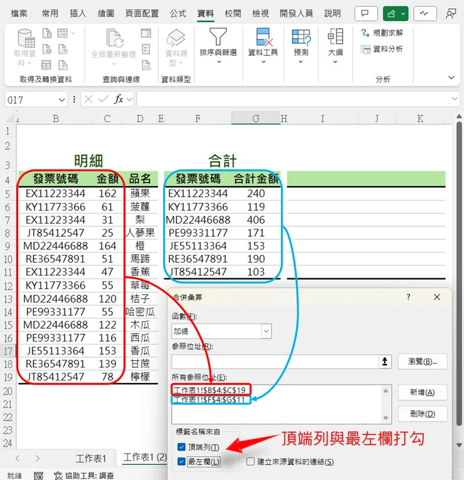Open the 大綱 outline icon
The image size is (464, 480).
tap(335, 37)
